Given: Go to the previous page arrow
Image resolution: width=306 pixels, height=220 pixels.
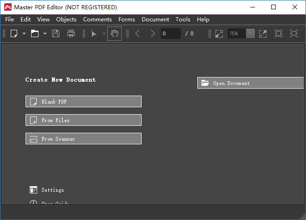Looking at the screenshot, I should coord(137,33).
